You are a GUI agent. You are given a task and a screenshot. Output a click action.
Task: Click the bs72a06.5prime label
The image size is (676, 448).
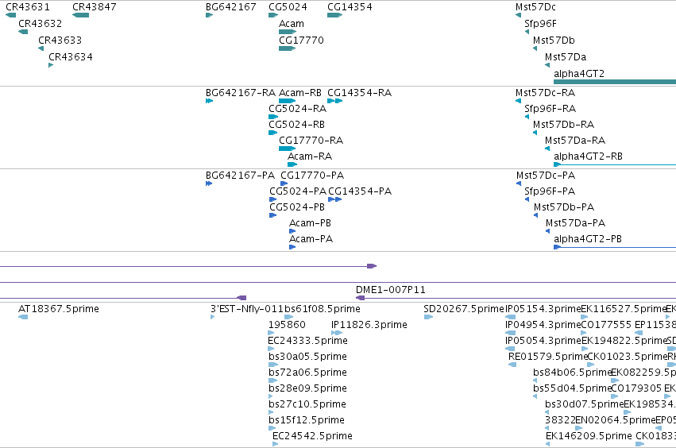point(307,372)
